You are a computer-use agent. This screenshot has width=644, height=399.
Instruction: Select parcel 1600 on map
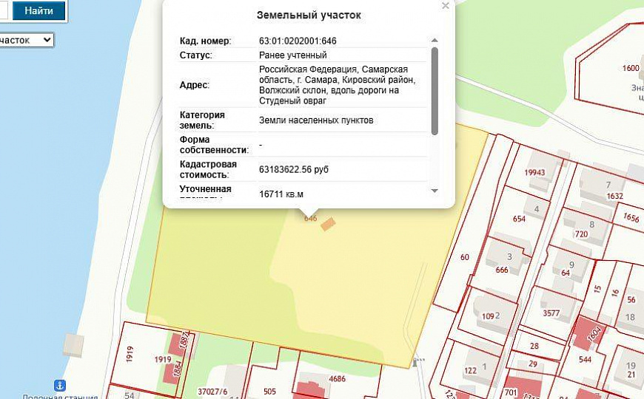click(631, 68)
